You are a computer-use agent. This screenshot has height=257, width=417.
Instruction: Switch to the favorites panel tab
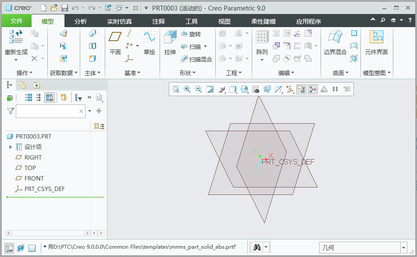(36, 85)
